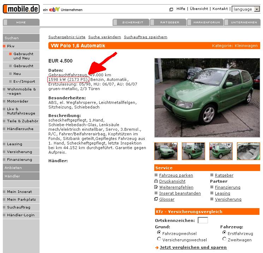Click Finanzierung link under Partner
The image size is (263, 253).
tap(228, 187)
